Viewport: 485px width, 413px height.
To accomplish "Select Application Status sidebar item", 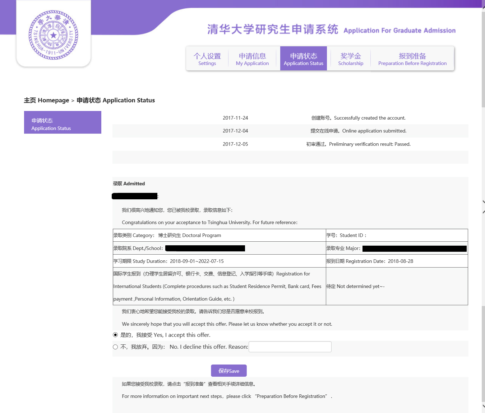I will (x=63, y=122).
